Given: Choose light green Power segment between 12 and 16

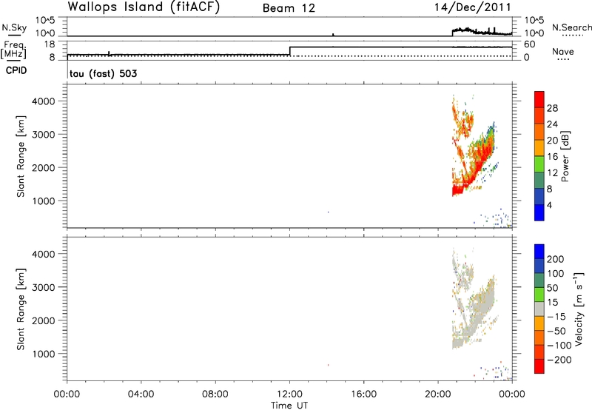Looking at the screenshot, I should (x=539, y=164).
